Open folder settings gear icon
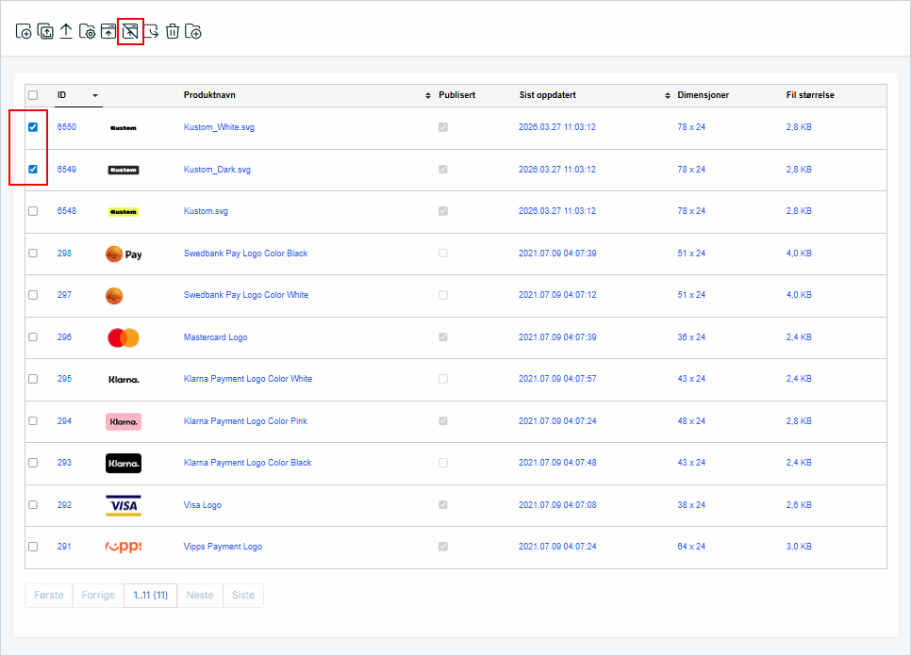 tap(87, 32)
